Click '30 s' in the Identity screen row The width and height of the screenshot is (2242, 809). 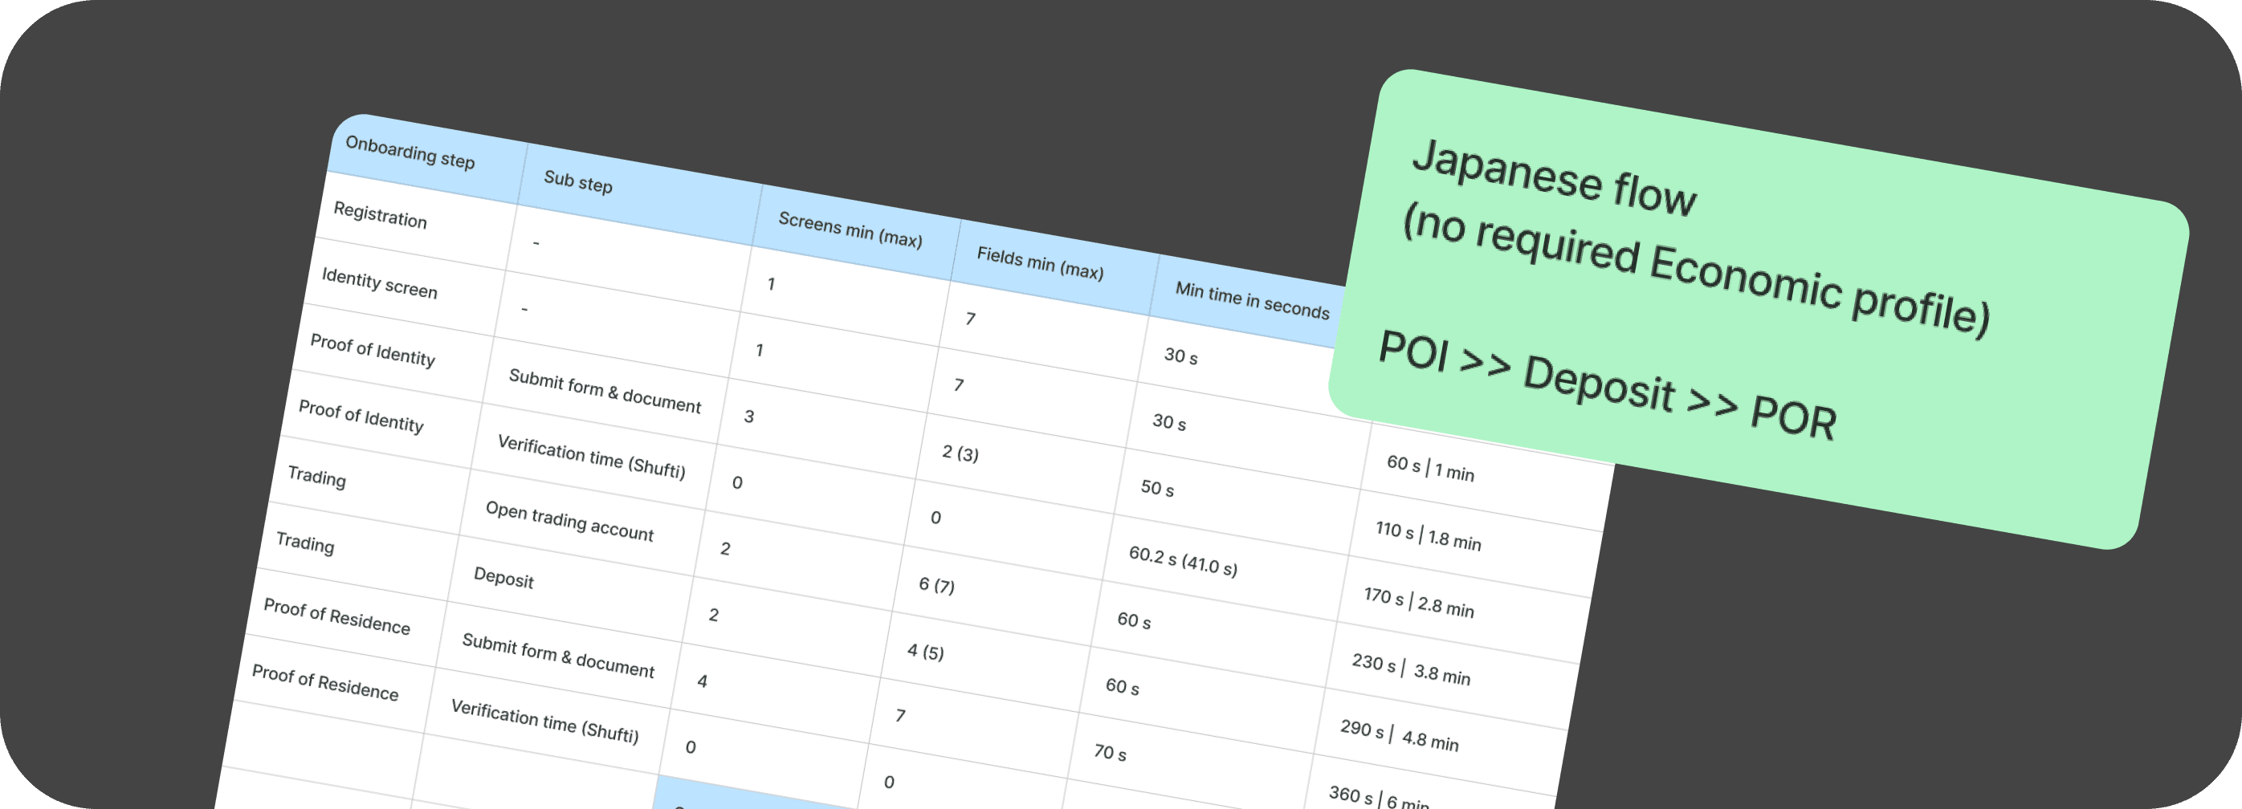click(x=1170, y=423)
